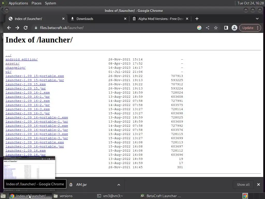The width and height of the screenshot is (265, 199).
Task: Close the Downloads tab
Action: (125, 19)
